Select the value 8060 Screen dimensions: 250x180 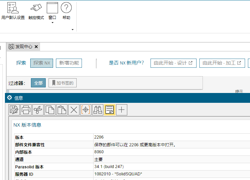(x=99, y=152)
